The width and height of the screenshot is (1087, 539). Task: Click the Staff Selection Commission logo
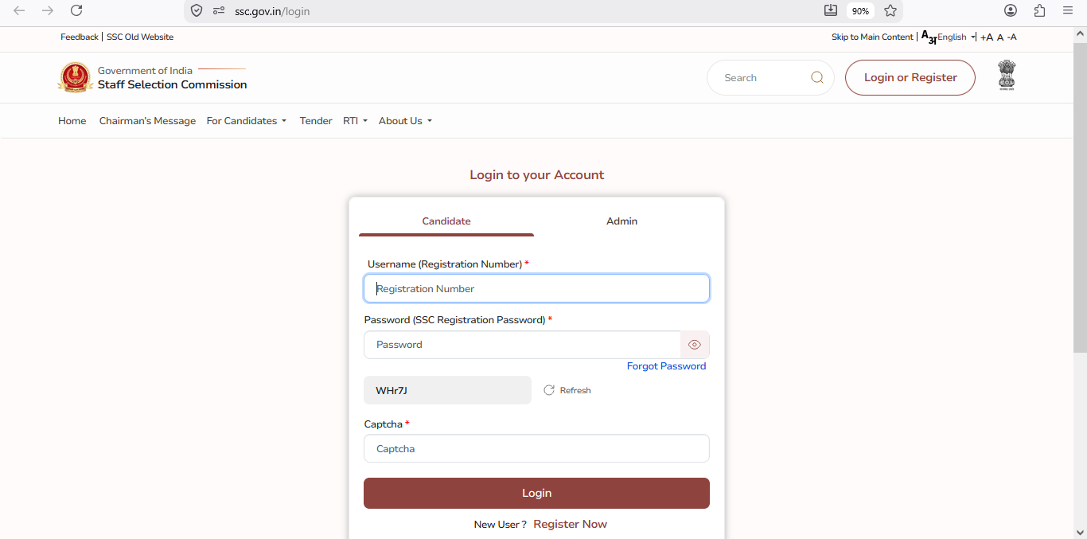coord(76,77)
